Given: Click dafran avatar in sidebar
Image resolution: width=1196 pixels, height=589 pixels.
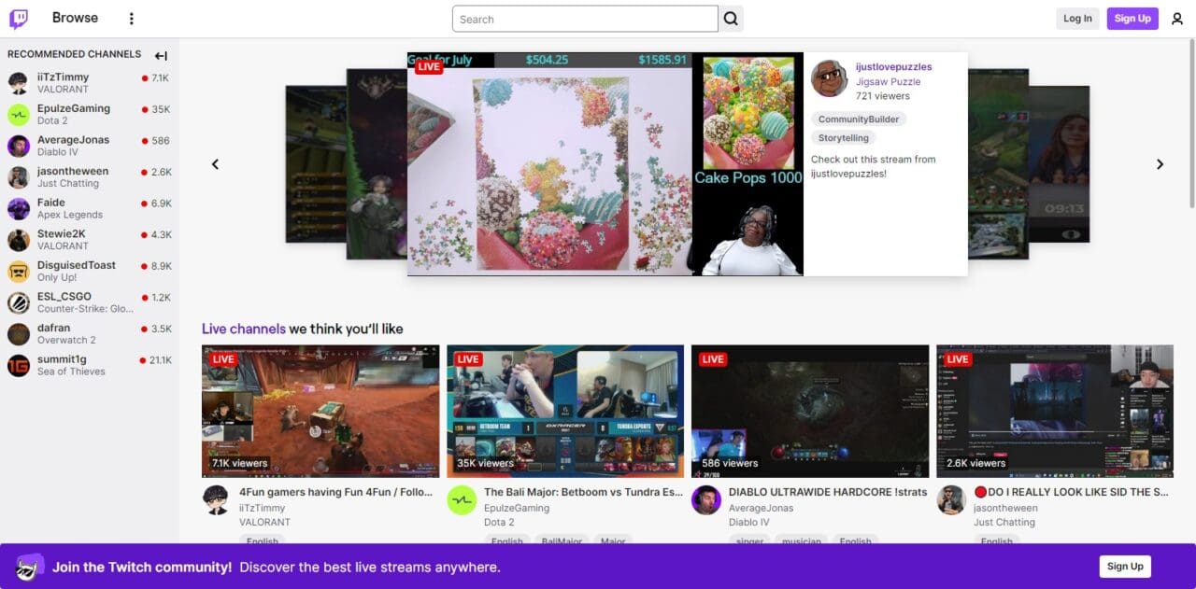Looking at the screenshot, I should [19, 334].
